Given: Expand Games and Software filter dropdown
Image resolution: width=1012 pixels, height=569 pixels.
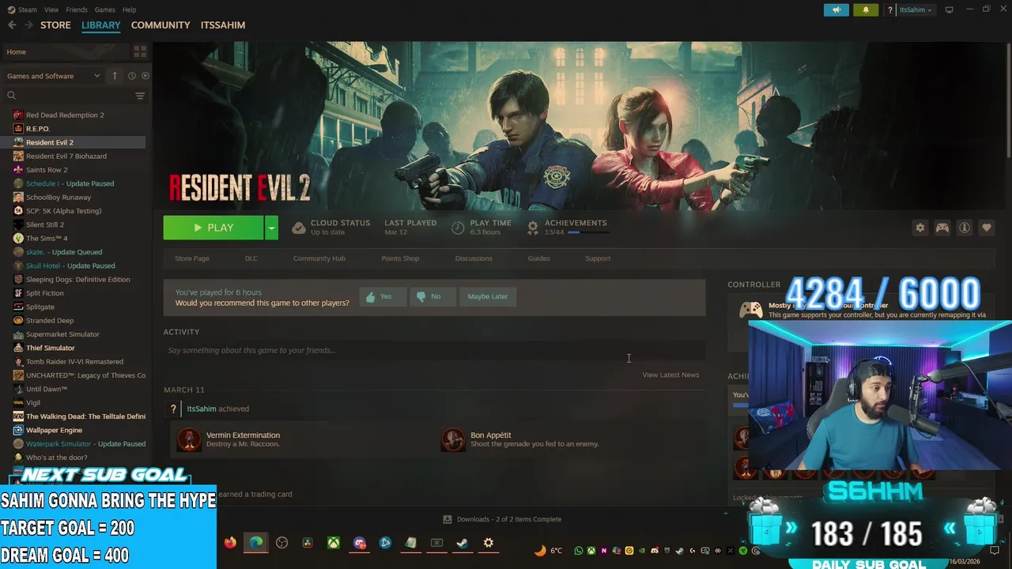Looking at the screenshot, I should coord(53,76).
